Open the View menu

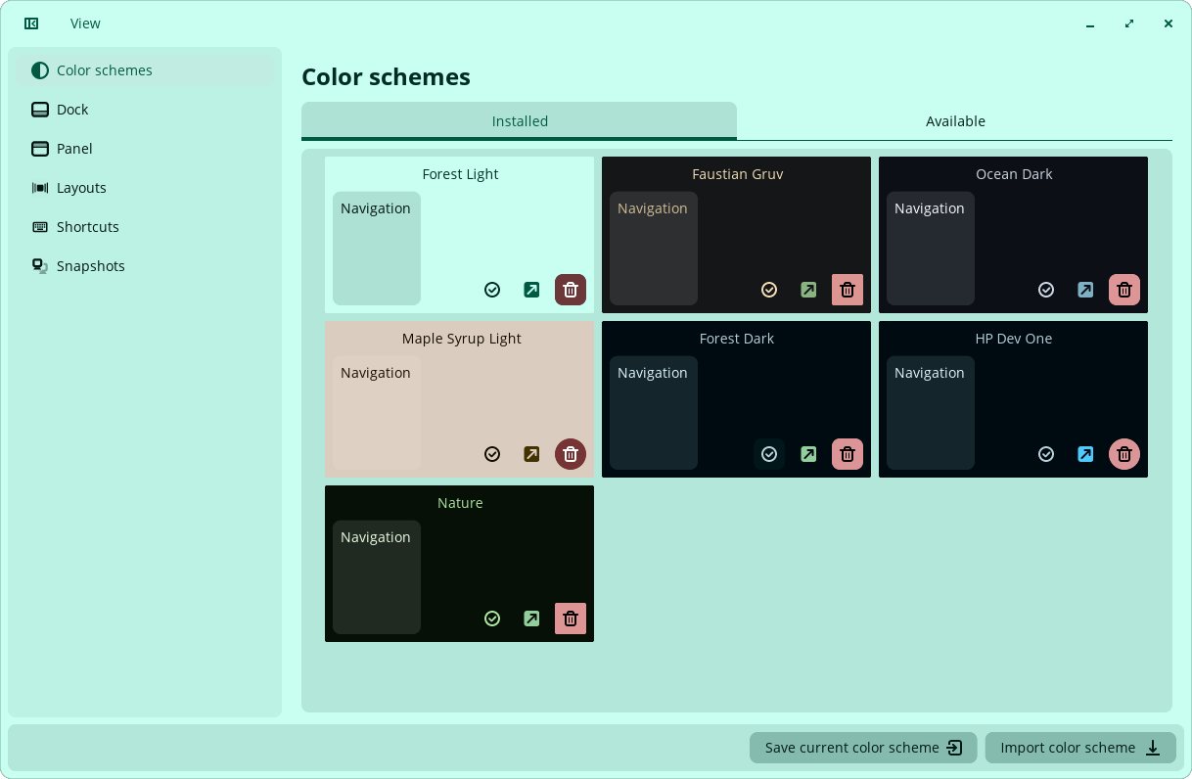85,23
